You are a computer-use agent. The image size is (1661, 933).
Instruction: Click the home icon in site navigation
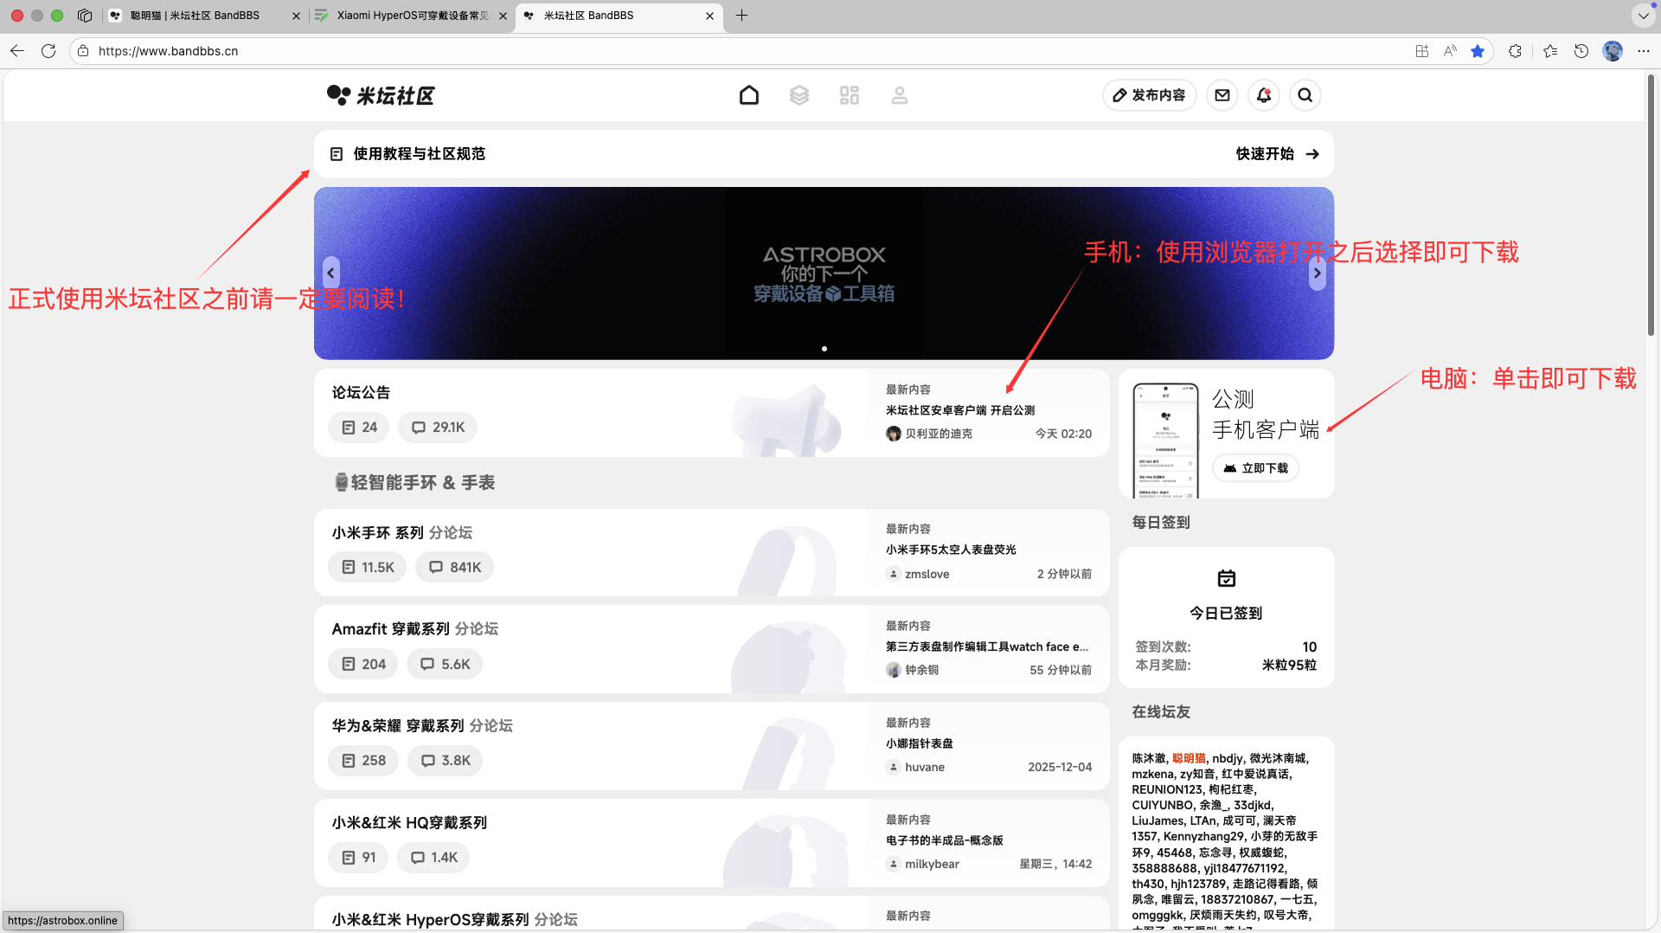coord(749,95)
